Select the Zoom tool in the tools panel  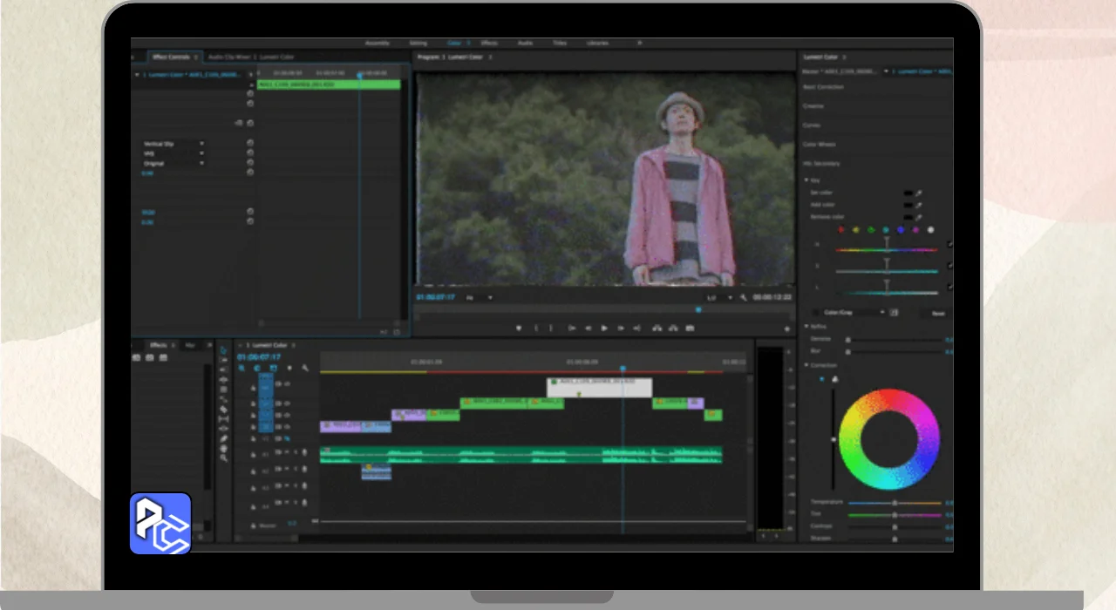click(x=224, y=458)
